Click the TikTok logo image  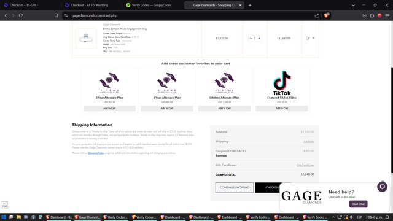(282, 83)
